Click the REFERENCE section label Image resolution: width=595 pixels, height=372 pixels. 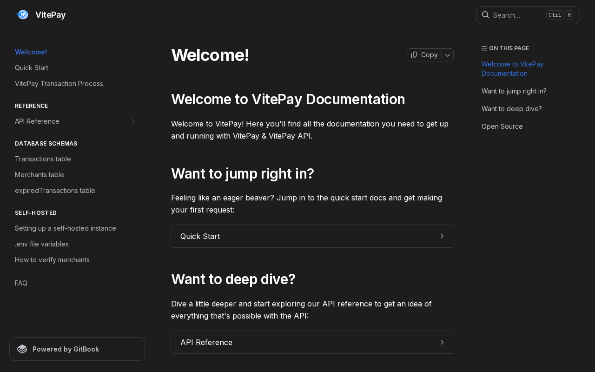32,106
